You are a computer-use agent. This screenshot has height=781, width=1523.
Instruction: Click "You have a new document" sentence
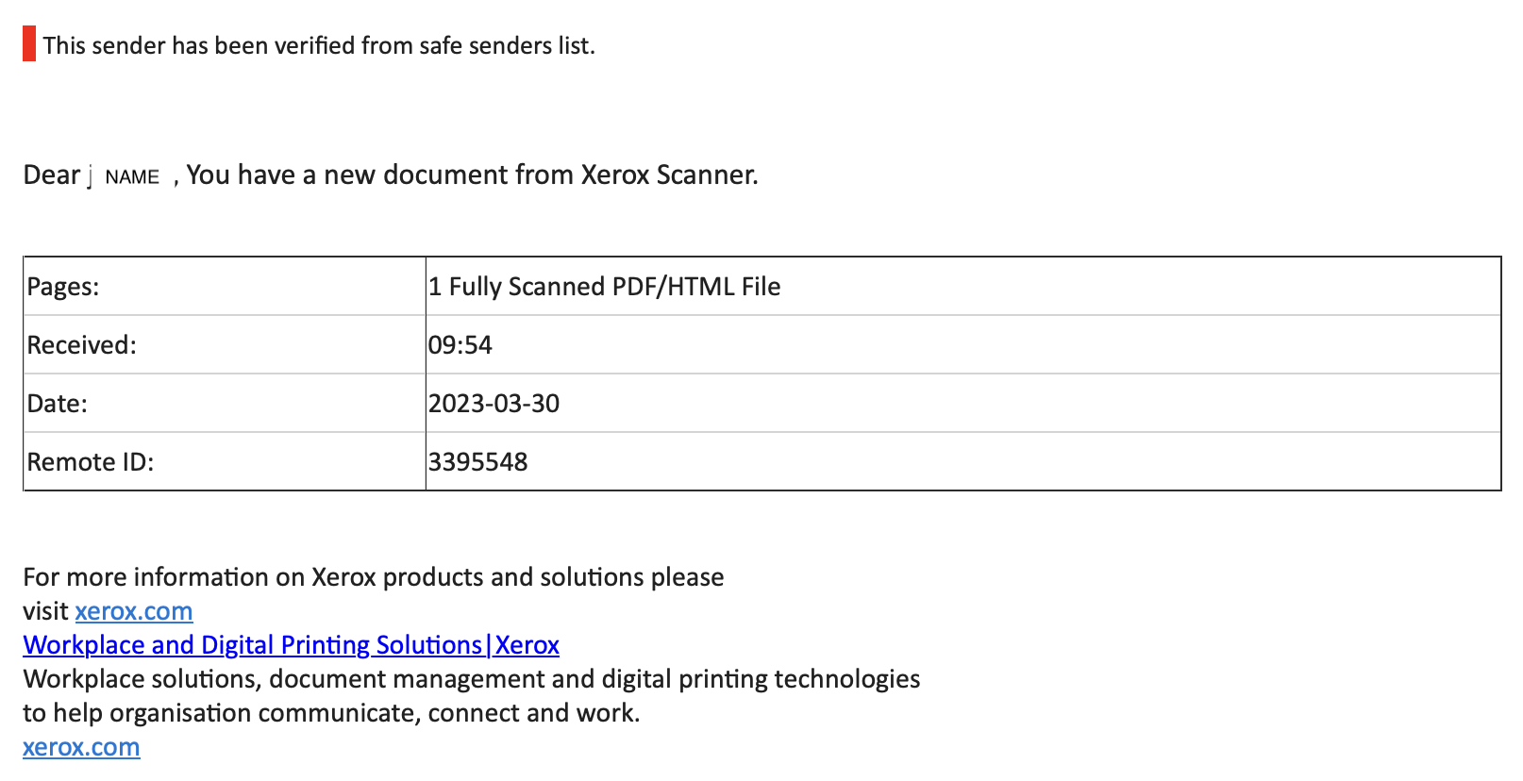coord(472,175)
